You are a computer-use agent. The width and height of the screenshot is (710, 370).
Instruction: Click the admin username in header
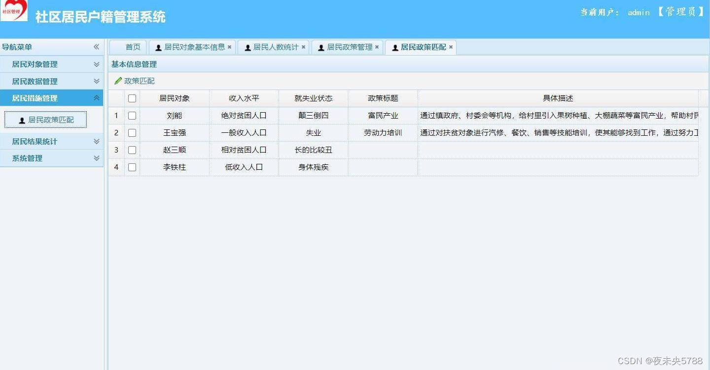(639, 13)
